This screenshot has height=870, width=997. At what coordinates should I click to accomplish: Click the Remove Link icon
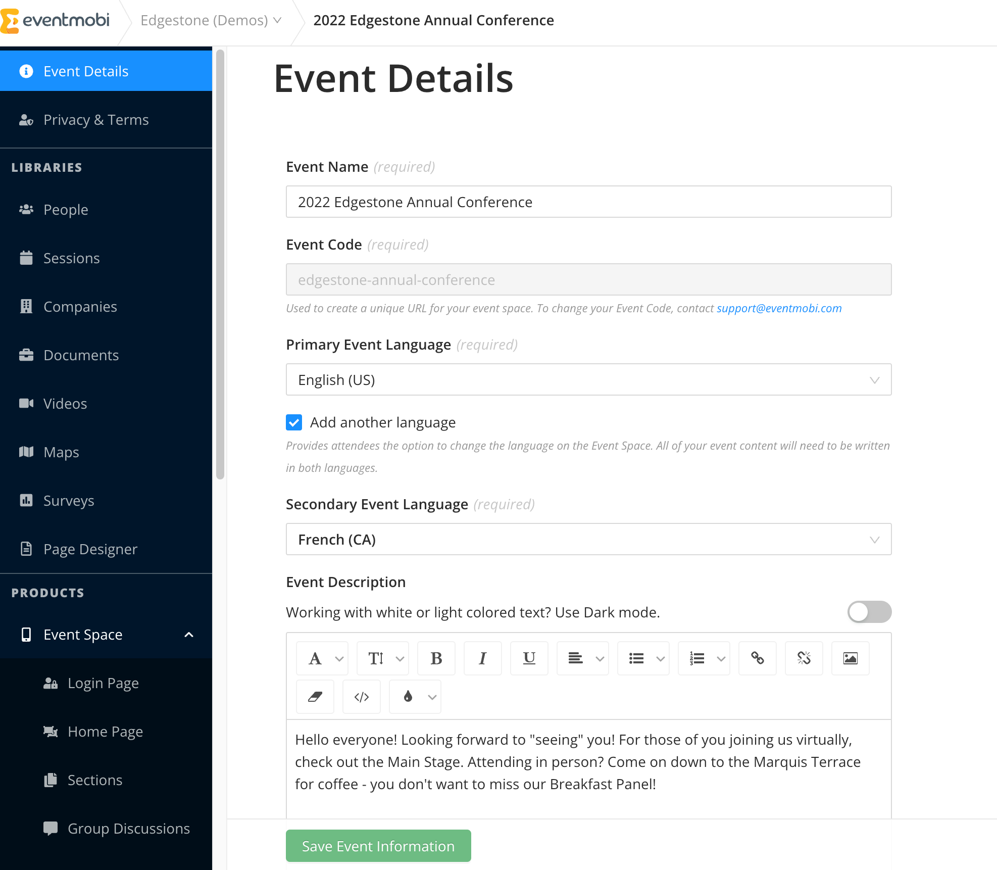803,658
